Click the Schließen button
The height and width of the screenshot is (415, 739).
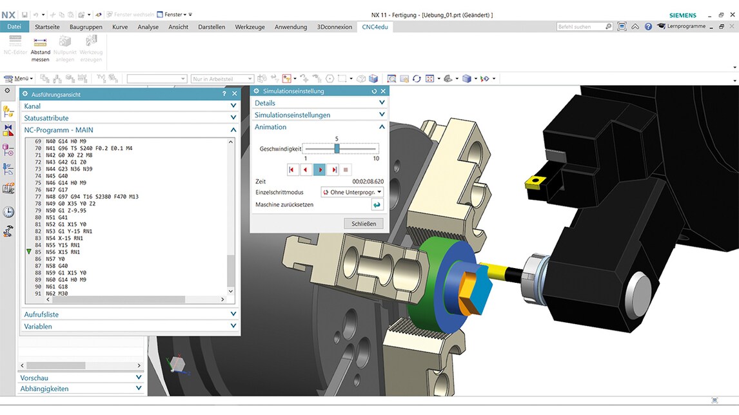(363, 224)
